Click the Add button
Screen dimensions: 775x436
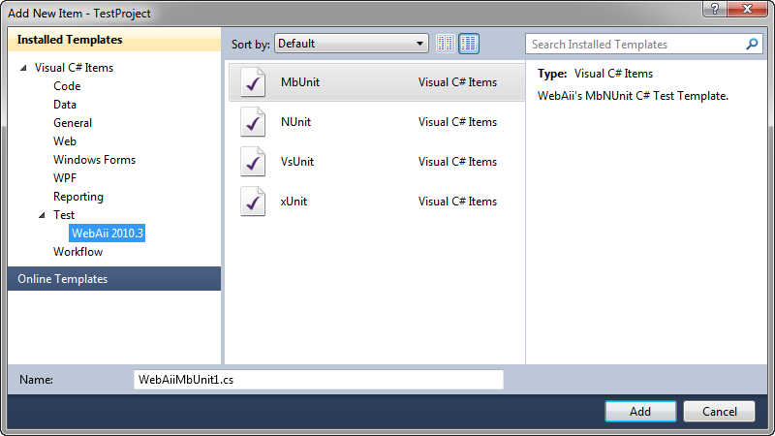pos(640,411)
